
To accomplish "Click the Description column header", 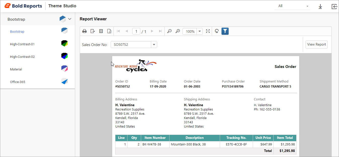I will coord(195,138).
